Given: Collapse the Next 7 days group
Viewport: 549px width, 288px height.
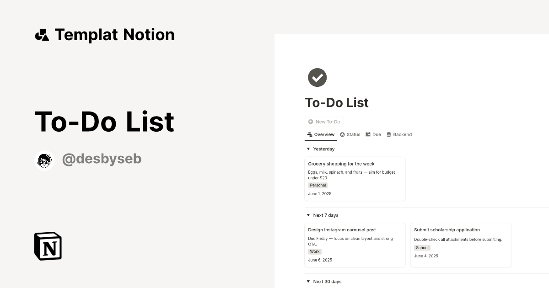Looking at the screenshot, I should tap(308, 215).
